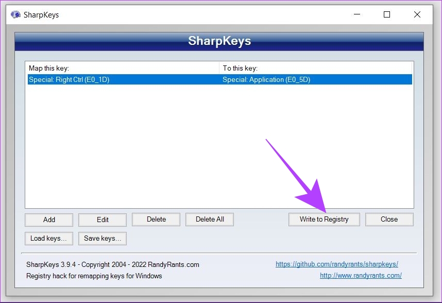Visit the www.randyrants.com link
Viewport: 442px width, 303px height.
361,275
